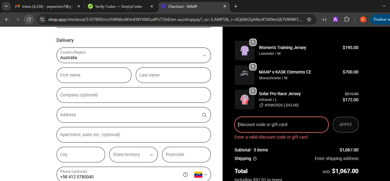The width and height of the screenshot is (390, 181).
Task: Click the Delivery section heading
Action: click(x=65, y=40)
